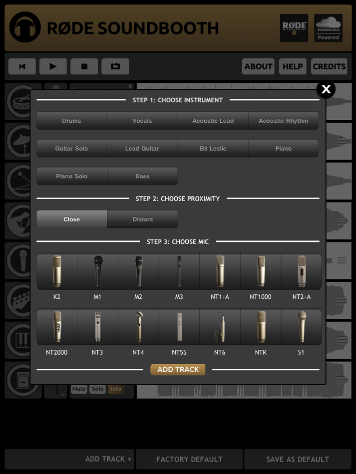Screen dimensions: 356x474
Task: Click the bottom track waveform
Action: click(x=244, y=392)
